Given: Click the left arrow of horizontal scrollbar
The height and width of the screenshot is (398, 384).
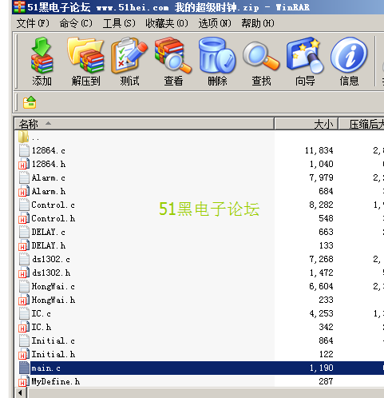Looking at the screenshot, I should 21,393.
